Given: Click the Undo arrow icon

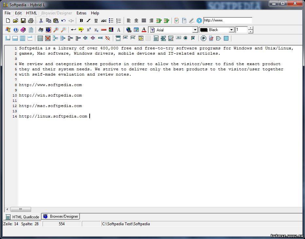Looking at the screenshot, I should tap(63, 21).
